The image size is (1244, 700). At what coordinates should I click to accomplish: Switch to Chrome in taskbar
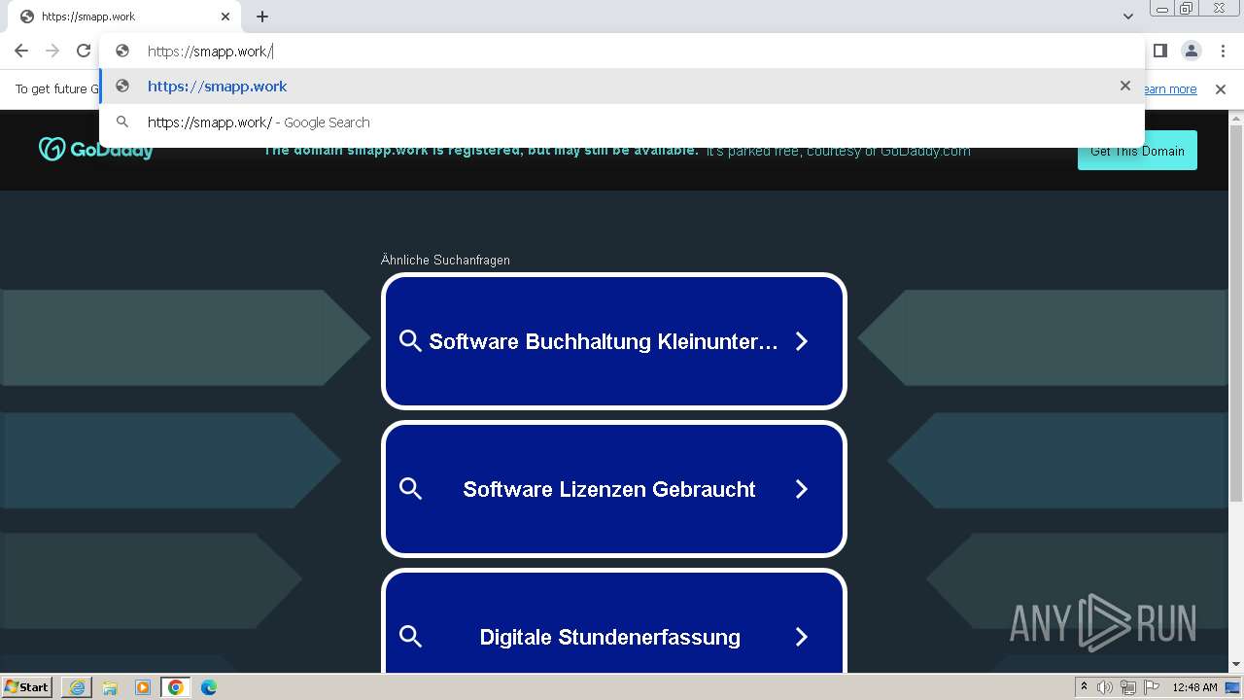(176, 687)
